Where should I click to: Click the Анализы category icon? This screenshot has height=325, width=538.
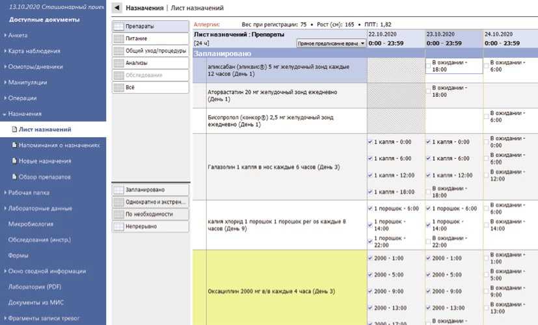point(118,63)
